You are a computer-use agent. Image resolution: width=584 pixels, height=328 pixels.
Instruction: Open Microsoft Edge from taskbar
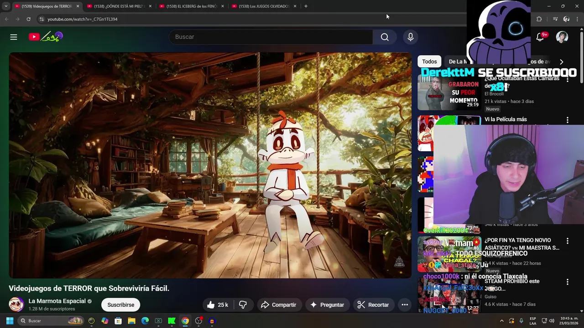click(145, 321)
